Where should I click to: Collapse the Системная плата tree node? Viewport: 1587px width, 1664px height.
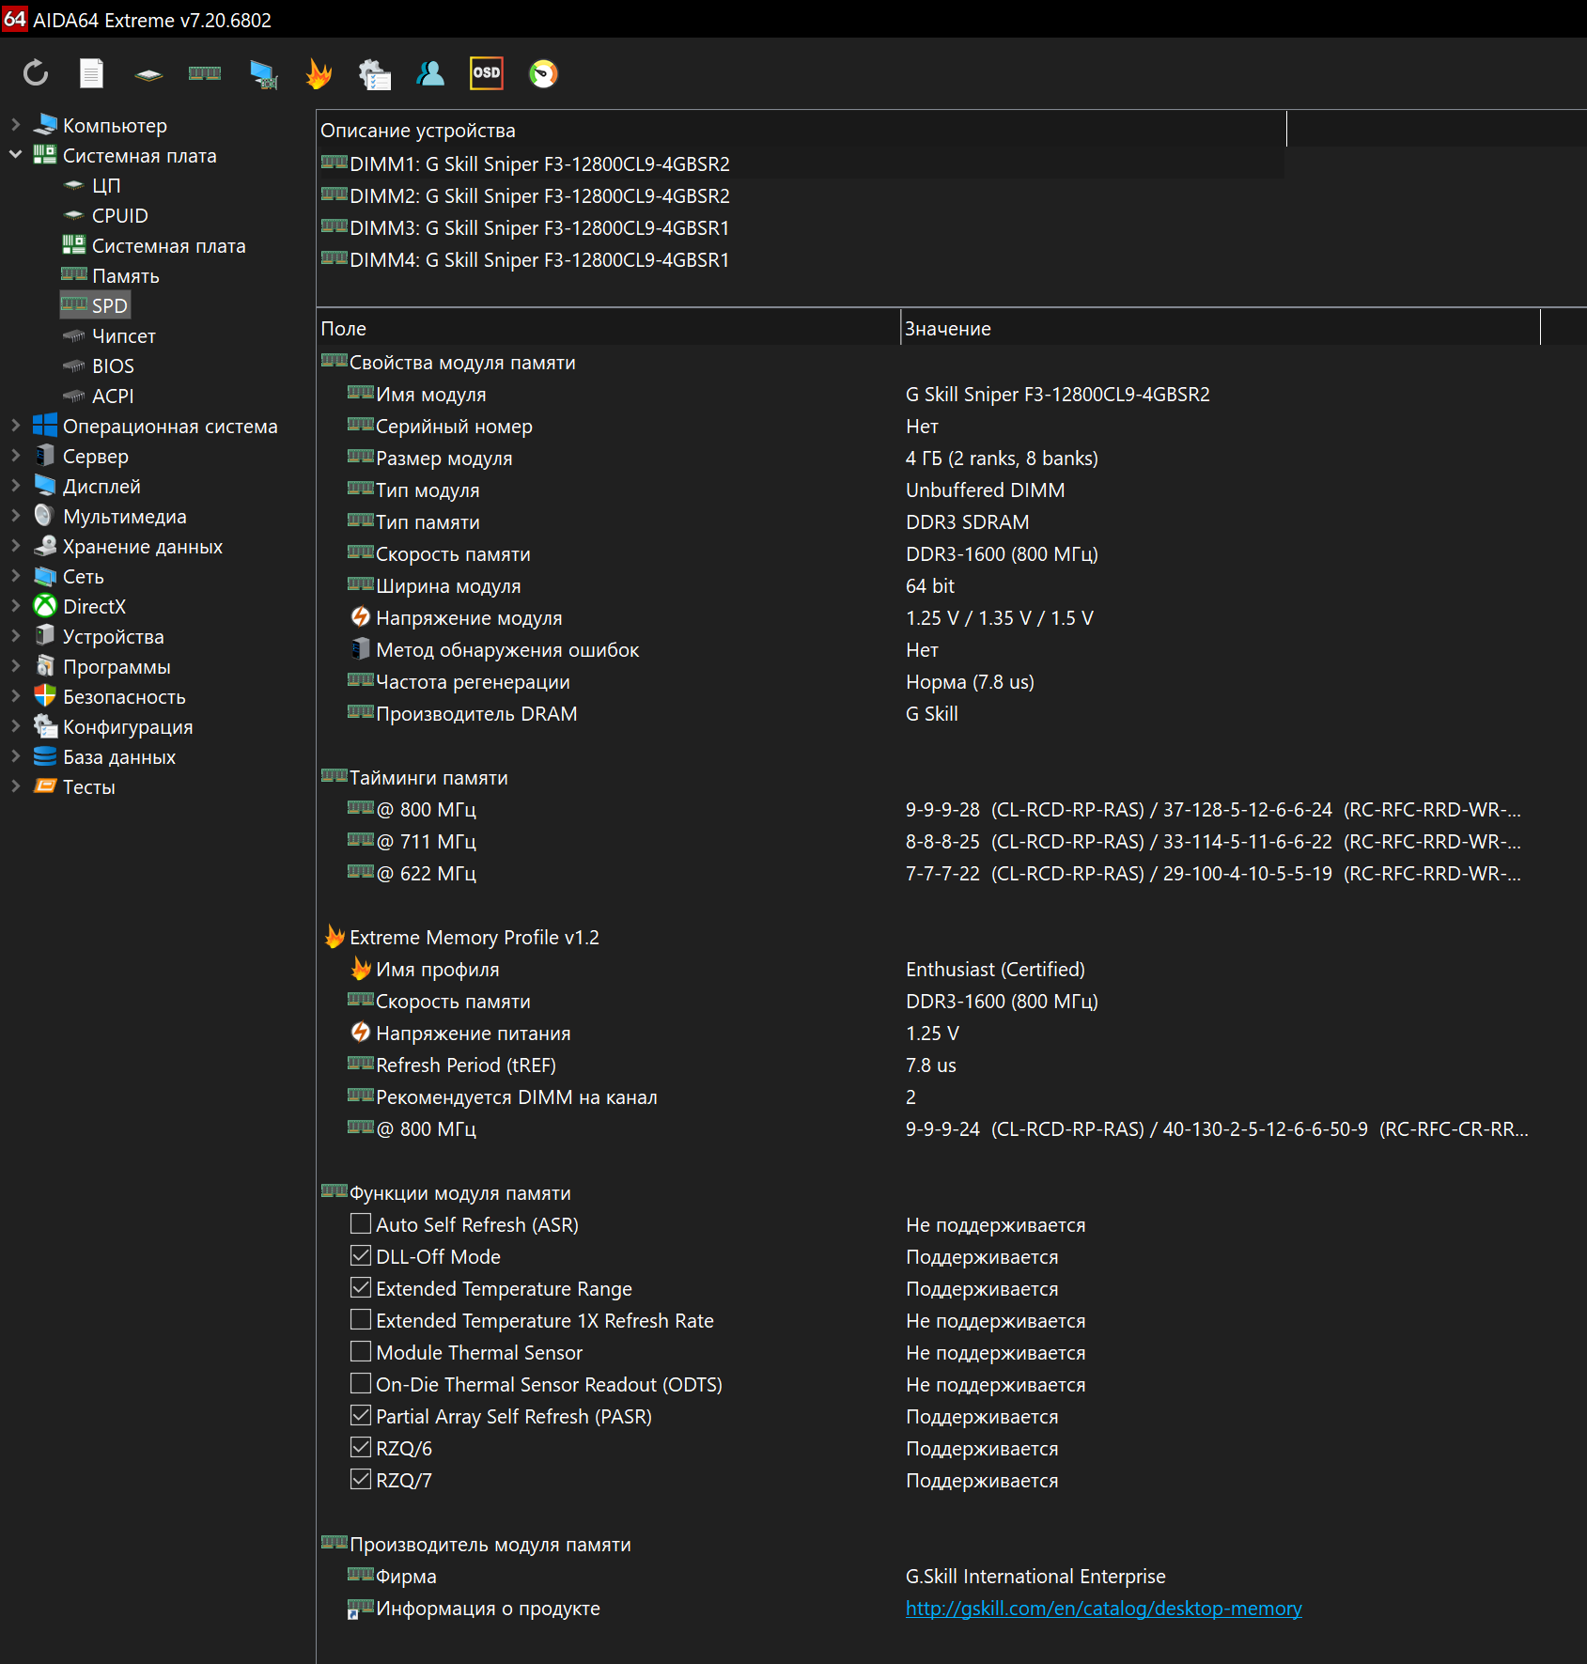(15, 155)
